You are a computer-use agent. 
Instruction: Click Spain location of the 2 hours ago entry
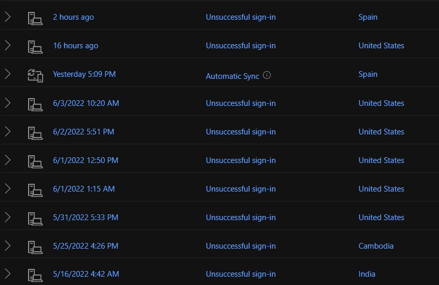point(368,17)
